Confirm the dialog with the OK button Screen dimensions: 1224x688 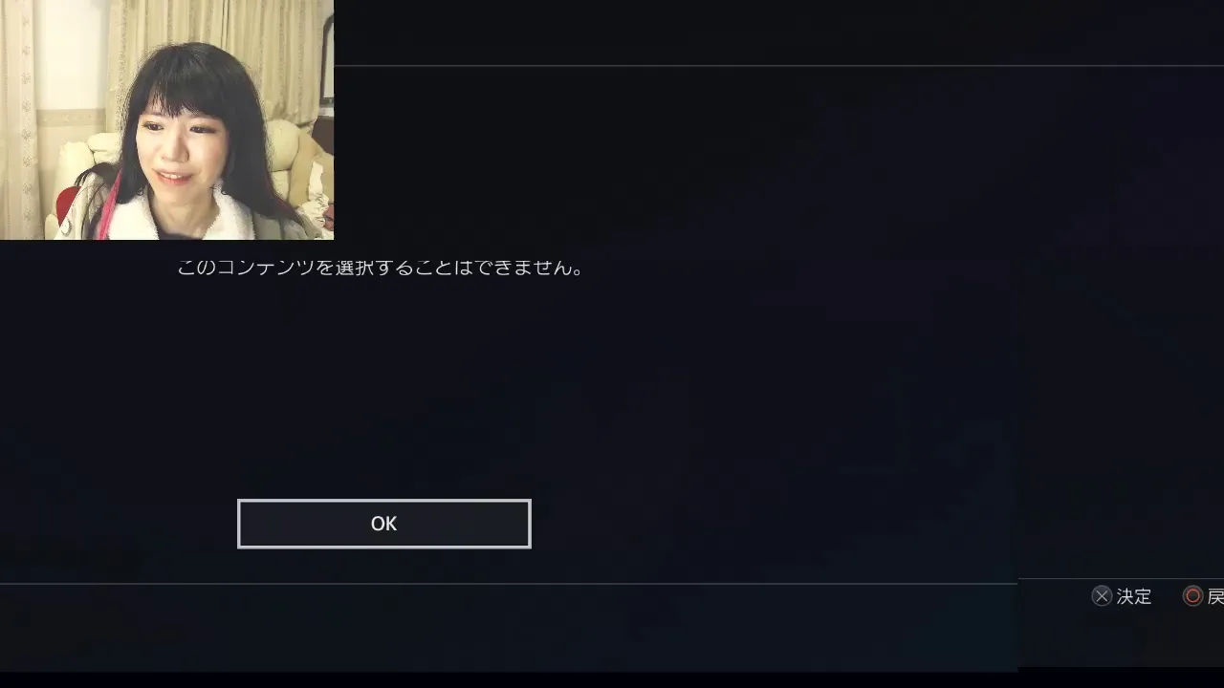383,524
